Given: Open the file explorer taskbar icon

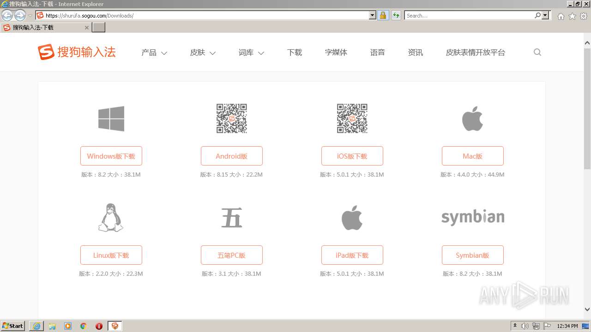Looking at the screenshot, I should point(52,326).
